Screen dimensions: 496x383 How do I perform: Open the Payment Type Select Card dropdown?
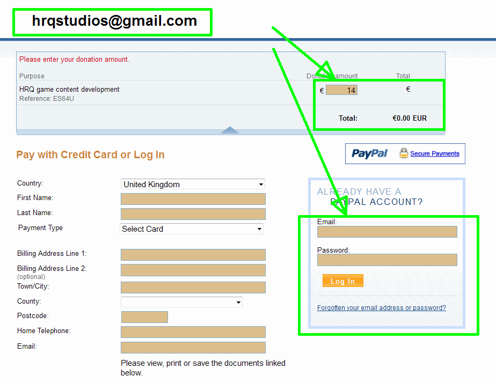point(192,229)
